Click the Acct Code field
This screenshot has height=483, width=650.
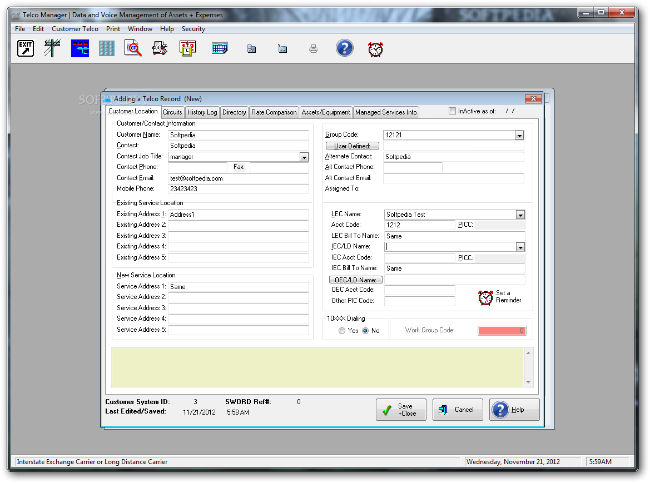419,225
